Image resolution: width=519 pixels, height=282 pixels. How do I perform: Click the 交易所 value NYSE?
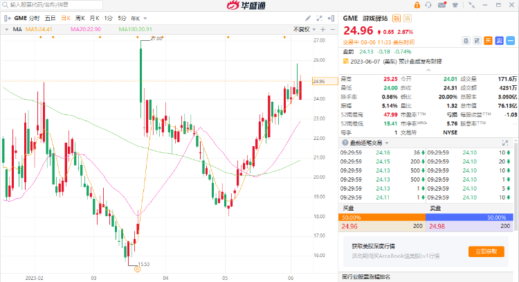click(x=450, y=132)
